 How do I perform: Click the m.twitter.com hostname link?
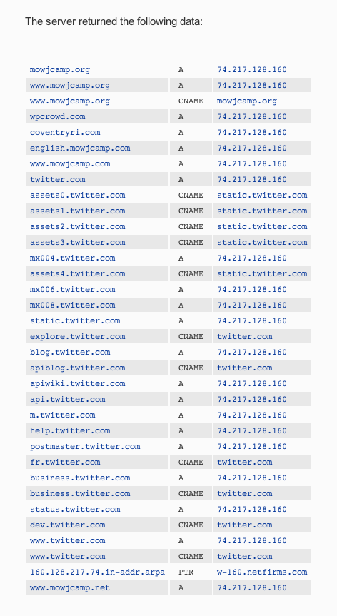tap(62, 415)
